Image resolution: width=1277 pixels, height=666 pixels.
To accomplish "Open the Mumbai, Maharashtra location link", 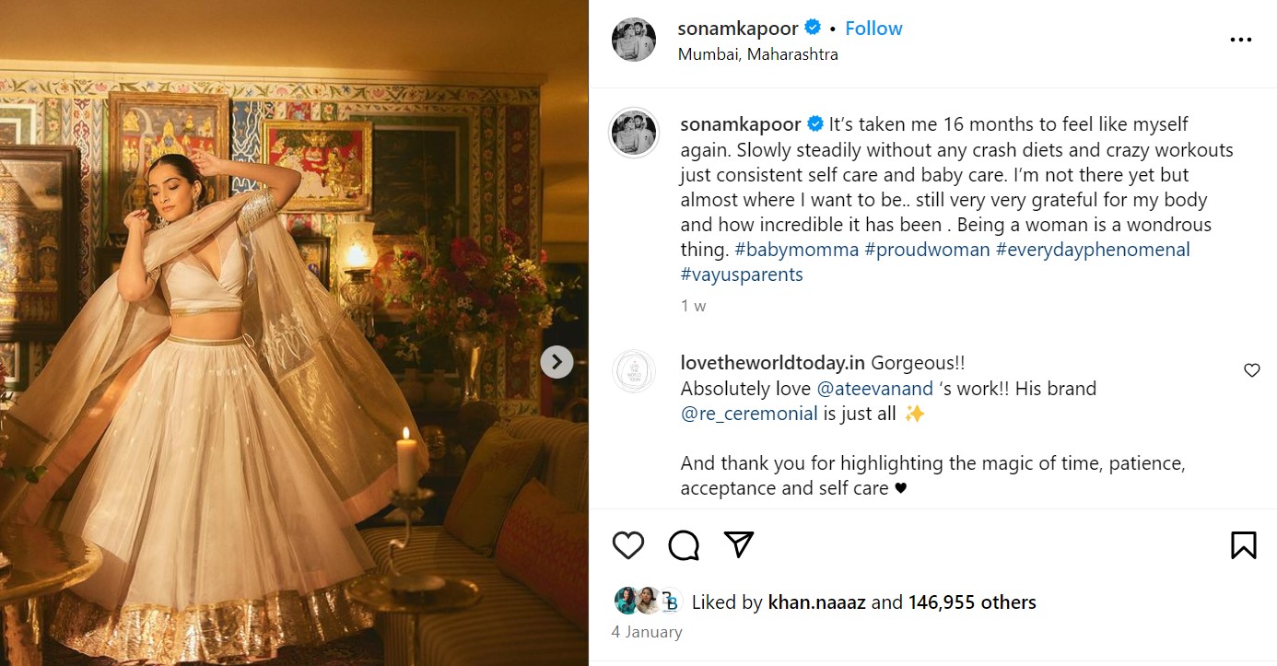I will [757, 54].
